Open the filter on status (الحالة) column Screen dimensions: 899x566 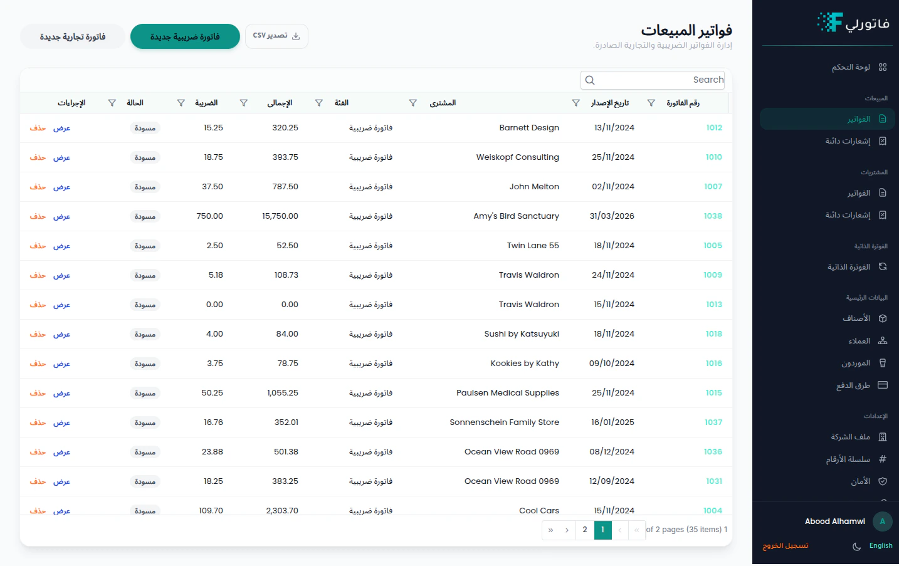(112, 103)
